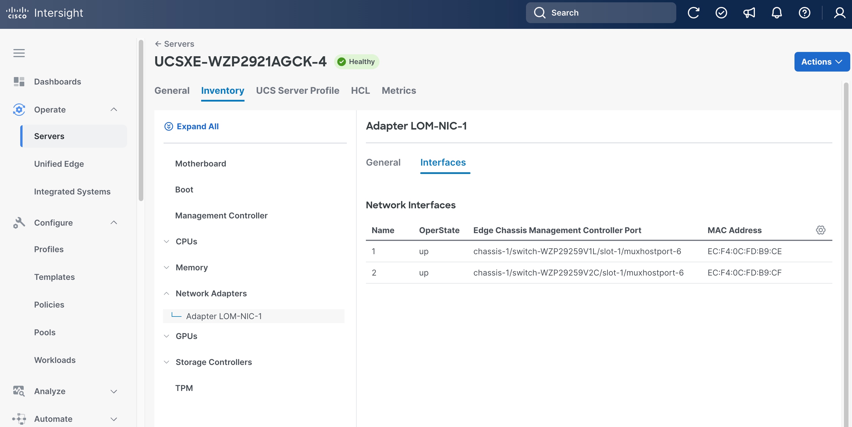Open the help question mark icon
The width and height of the screenshot is (852, 427).
click(804, 13)
